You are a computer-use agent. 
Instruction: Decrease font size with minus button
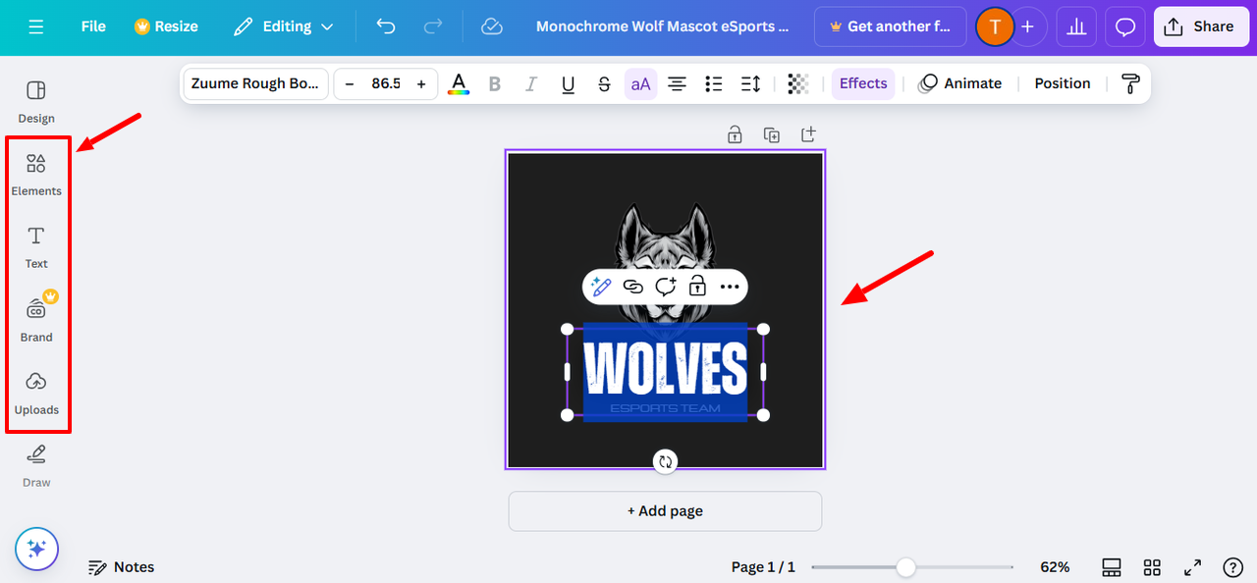tap(349, 83)
